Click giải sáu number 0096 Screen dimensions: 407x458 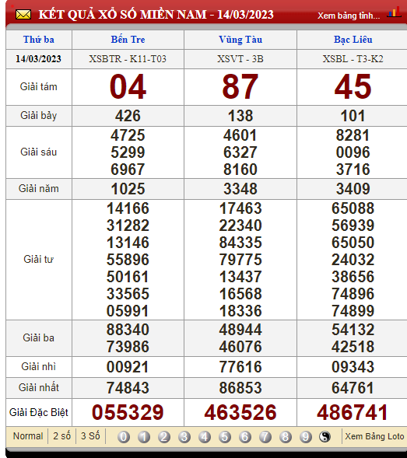click(x=353, y=152)
